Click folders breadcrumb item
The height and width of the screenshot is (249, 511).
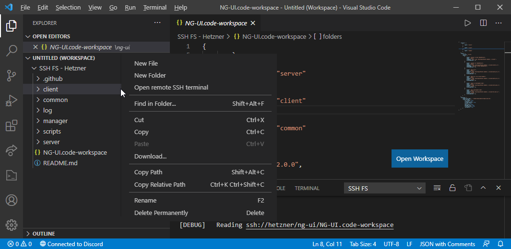pos(328,37)
